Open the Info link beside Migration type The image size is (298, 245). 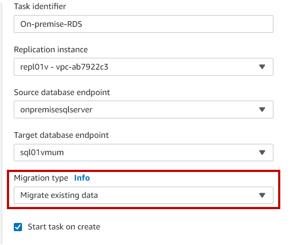(x=82, y=178)
